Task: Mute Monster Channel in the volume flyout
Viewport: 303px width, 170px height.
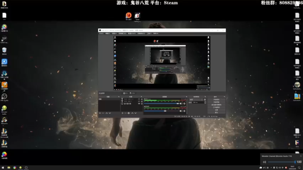Action: click(x=264, y=162)
